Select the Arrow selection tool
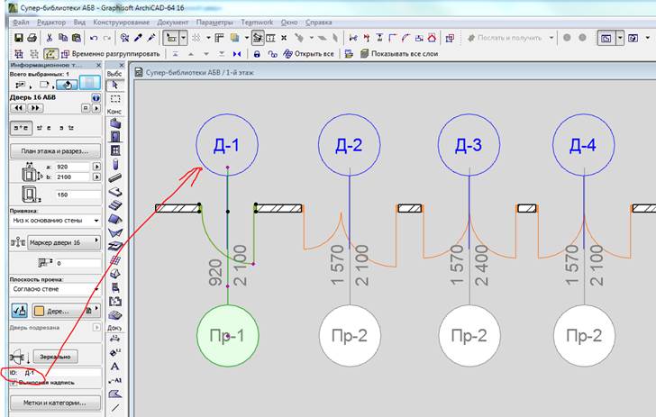This screenshot has width=656, height=417. tap(114, 86)
